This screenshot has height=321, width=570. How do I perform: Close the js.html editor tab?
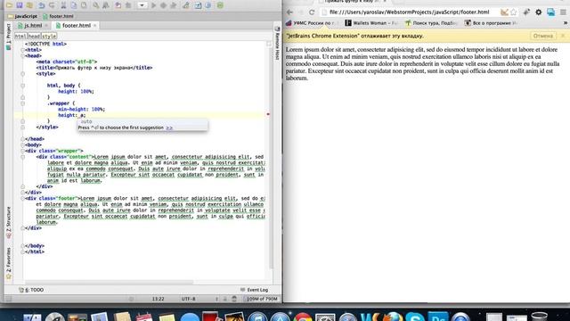(x=46, y=26)
